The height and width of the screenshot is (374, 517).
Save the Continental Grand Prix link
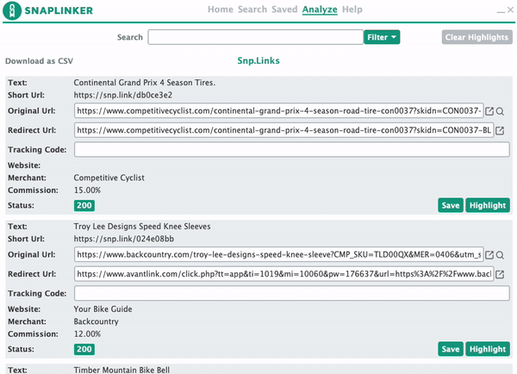click(x=451, y=205)
